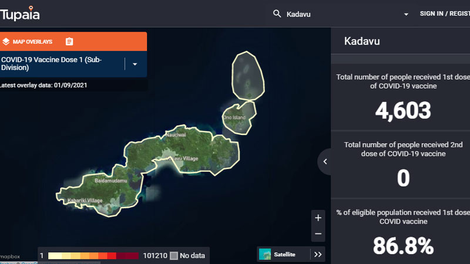The height and width of the screenshot is (264, 470).
Task: Collapse the Kadavu side panel arrow
Action: coord(325,162)
